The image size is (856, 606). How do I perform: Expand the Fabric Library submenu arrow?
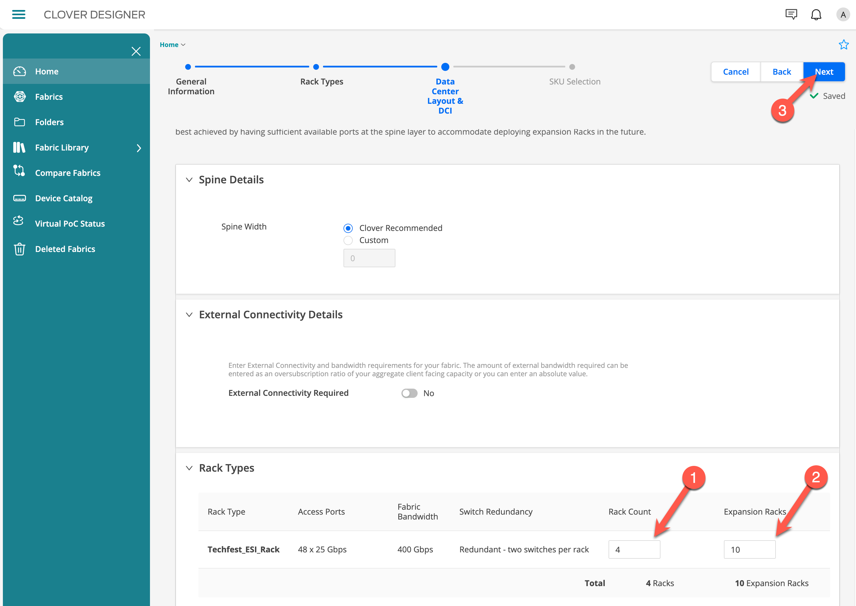click(139, 148)
